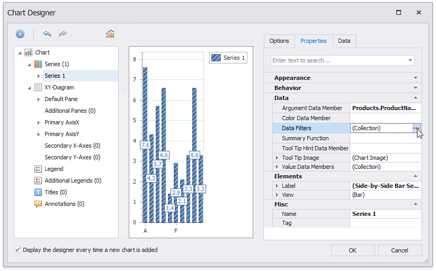Click the OK button
Screen dimensions: 436x271
pos(352,250)
